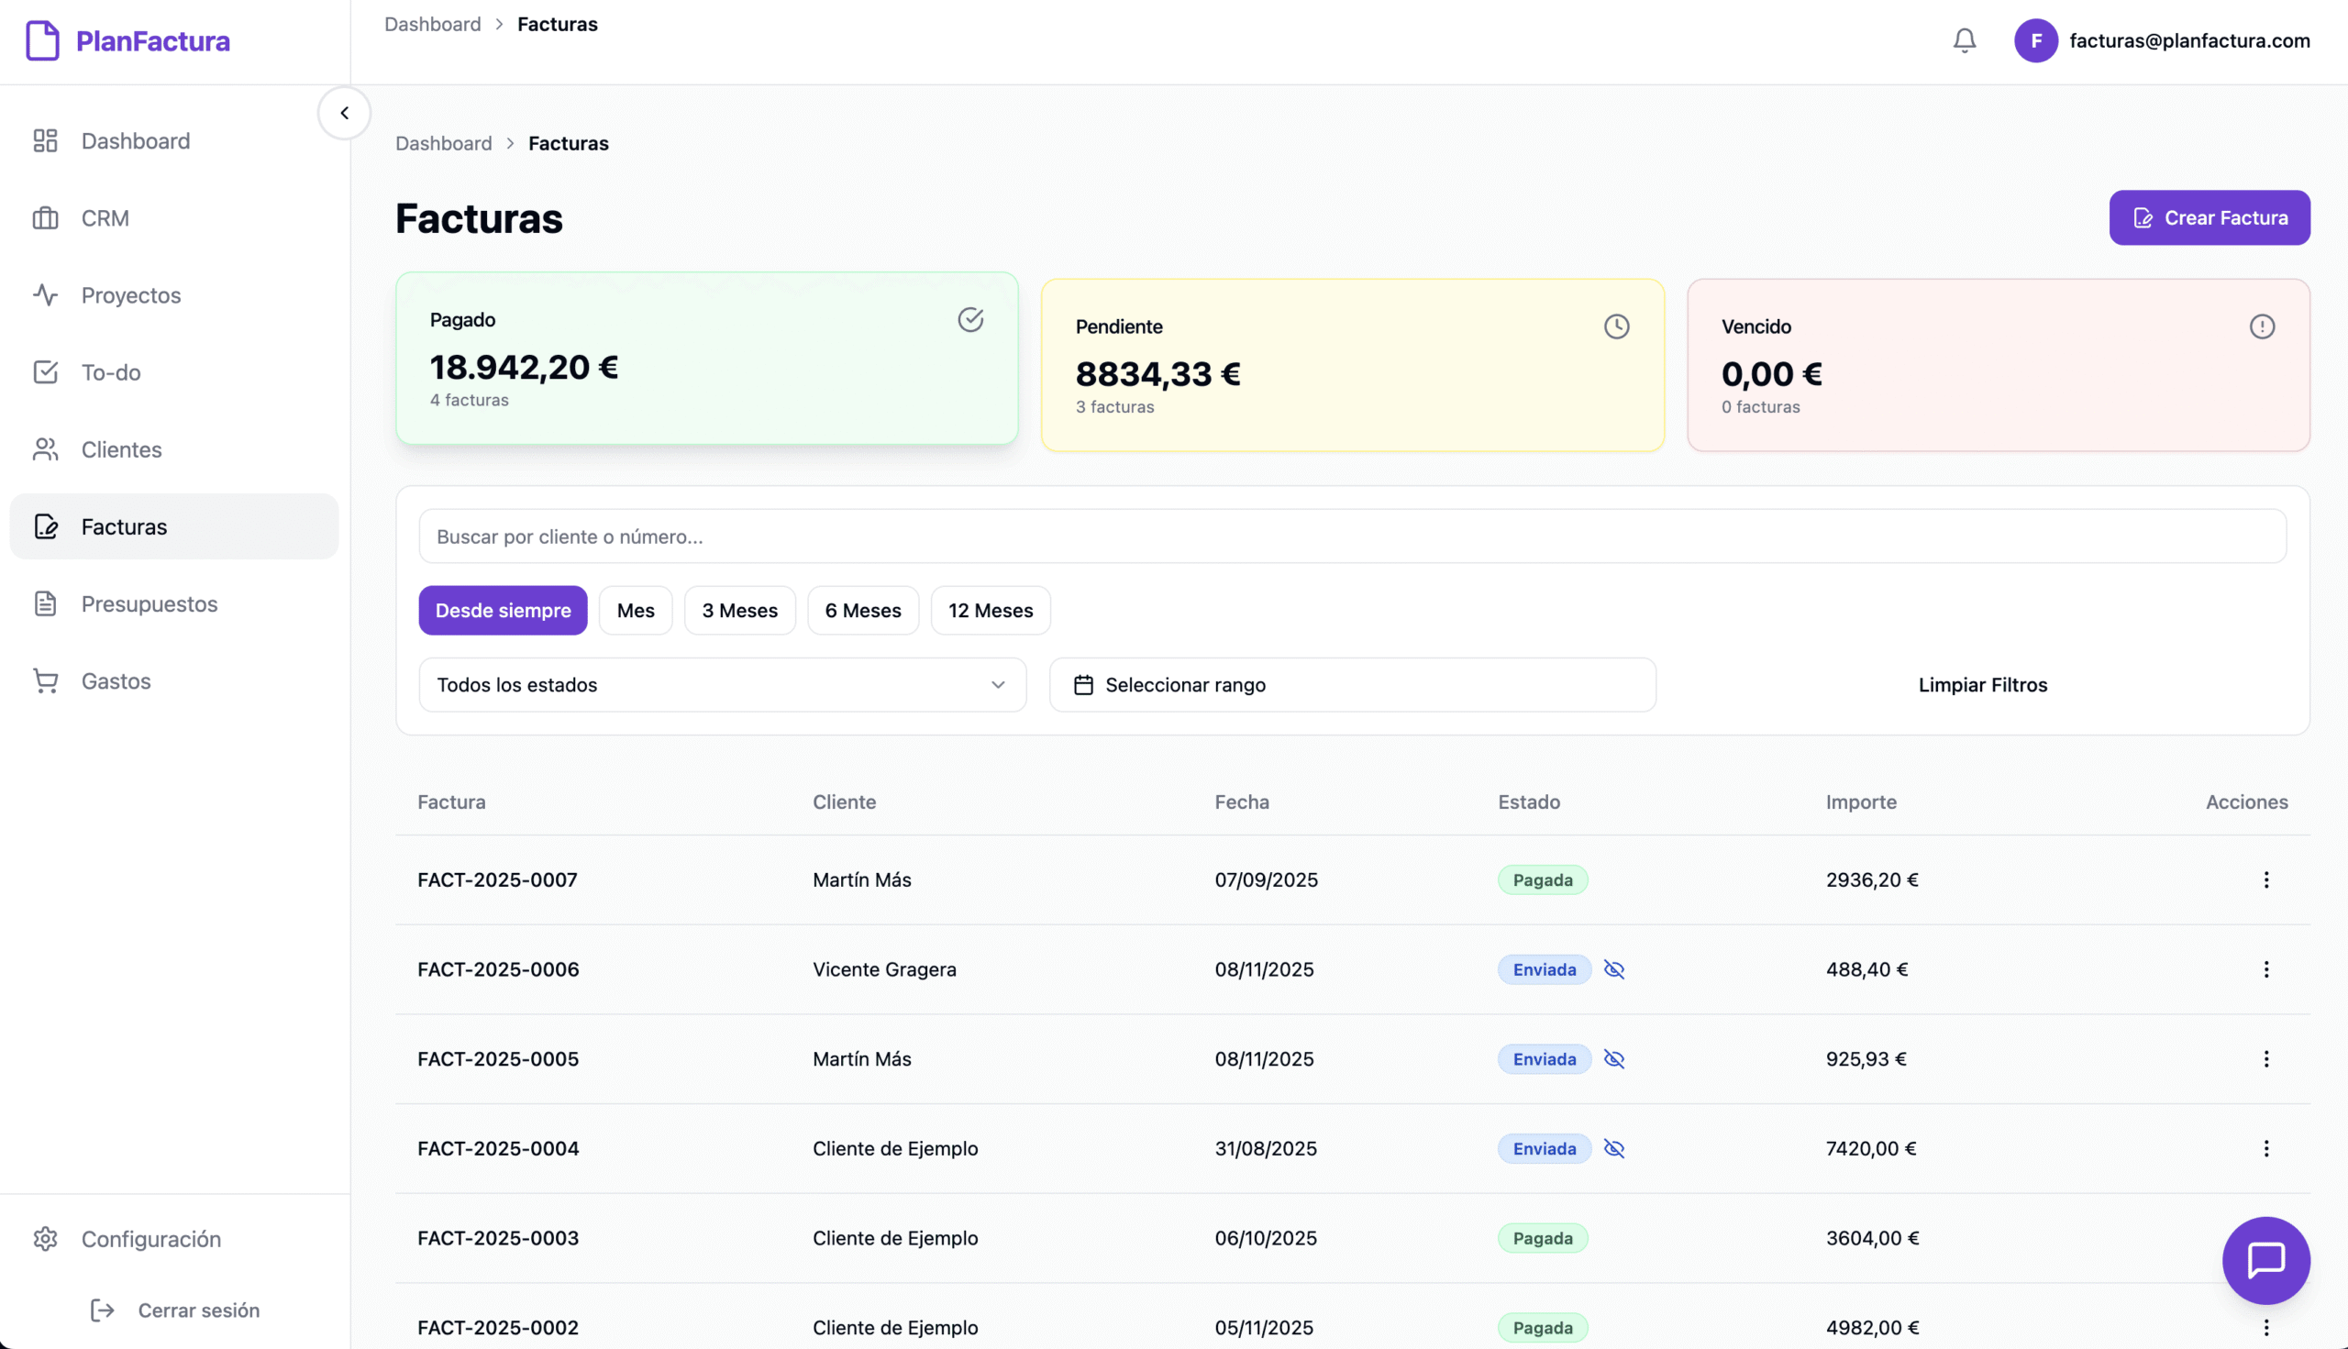The height and width of the screenshot is (1349, 2348).
Task: Click the CRM briefcase icon in sidebar
Action: (46, 218)
